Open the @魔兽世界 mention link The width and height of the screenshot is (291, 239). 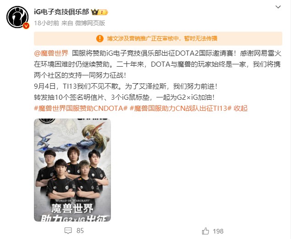51,53
